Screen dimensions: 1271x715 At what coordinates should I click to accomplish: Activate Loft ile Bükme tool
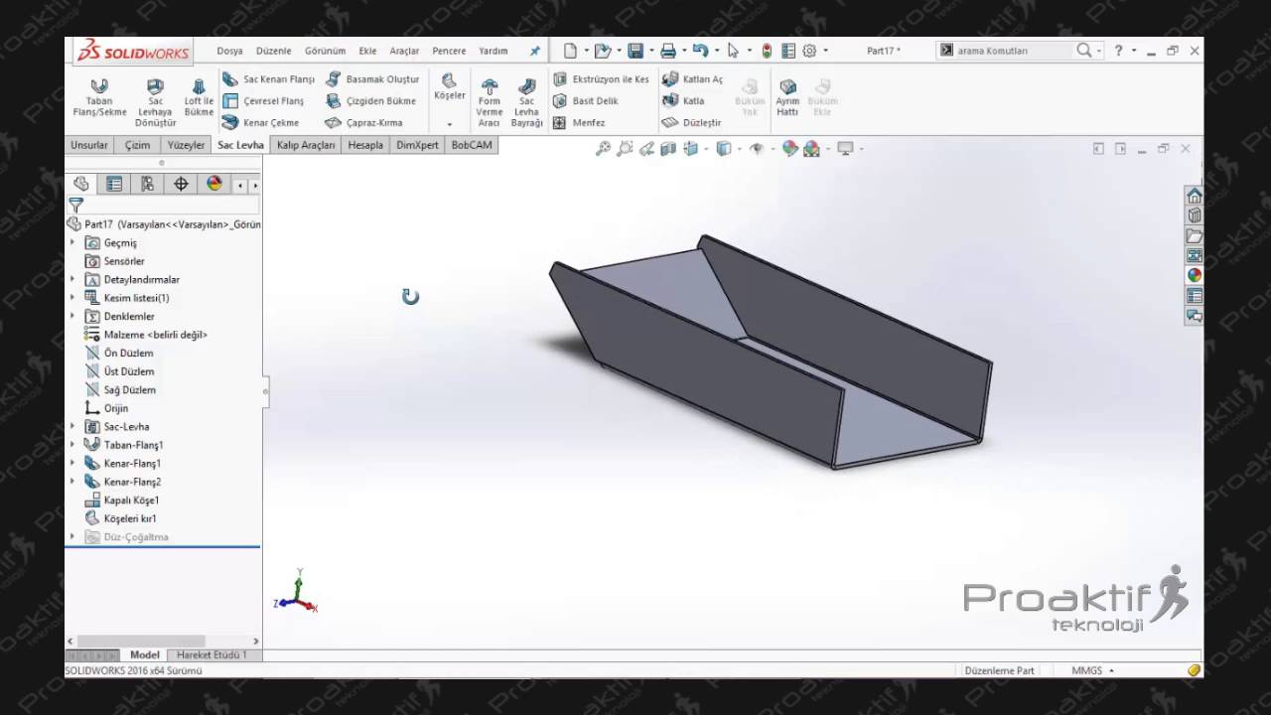(x=199, y=98)
